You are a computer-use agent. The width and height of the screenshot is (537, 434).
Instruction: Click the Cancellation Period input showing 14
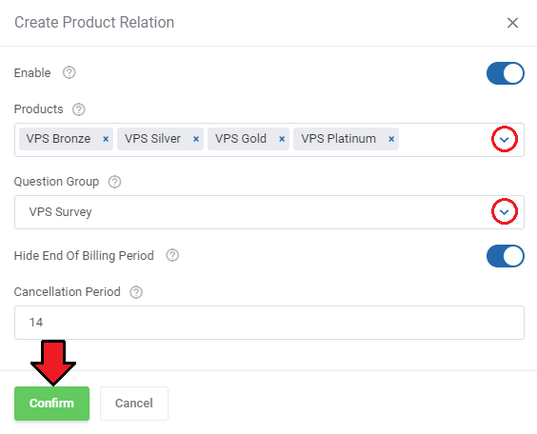pos(269,323)
